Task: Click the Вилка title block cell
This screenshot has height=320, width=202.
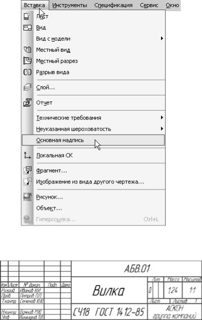Action: (109, 290)
